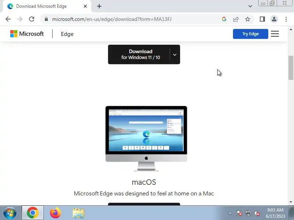294x220 pixels.
Task: Open the Windows Start menu
Action: 10,213
